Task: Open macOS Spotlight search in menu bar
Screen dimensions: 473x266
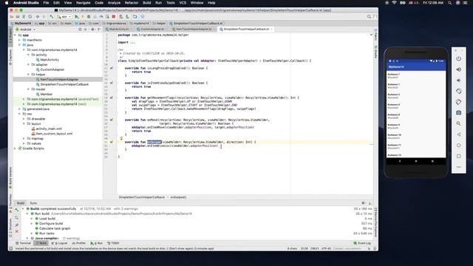Action: (x=449, y=3)
